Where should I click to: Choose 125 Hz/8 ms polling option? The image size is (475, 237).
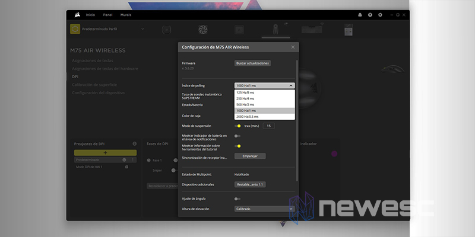pos(264,92)
